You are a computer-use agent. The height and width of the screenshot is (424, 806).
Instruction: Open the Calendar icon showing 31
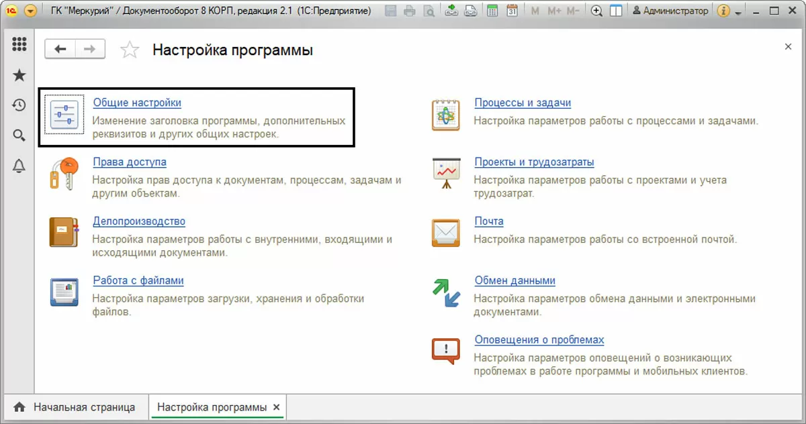[512, 11]
